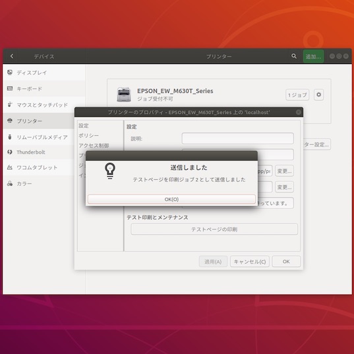Click テストページの印刷 button
Screen dimensions: 354x354
214,229
